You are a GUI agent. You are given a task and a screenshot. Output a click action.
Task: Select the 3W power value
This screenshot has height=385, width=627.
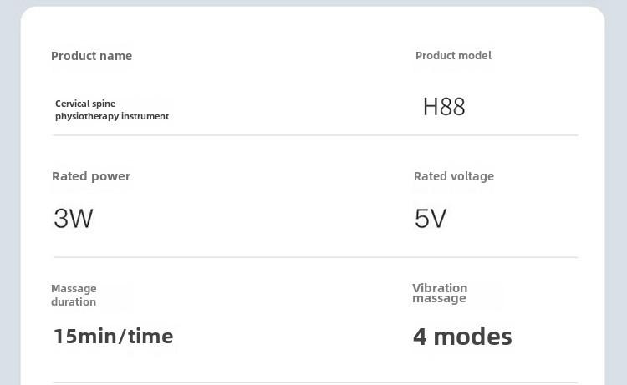(x=74, y=219)
